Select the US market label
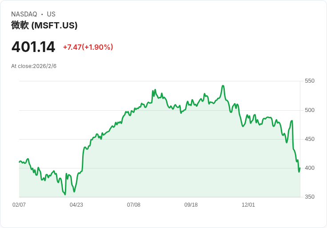The height and width of the screenshot is (228, 327). pos(51,14)
